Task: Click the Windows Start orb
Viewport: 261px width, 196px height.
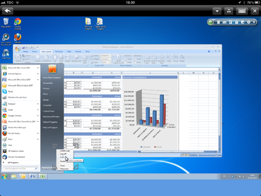Action: [x=4, y=176]
